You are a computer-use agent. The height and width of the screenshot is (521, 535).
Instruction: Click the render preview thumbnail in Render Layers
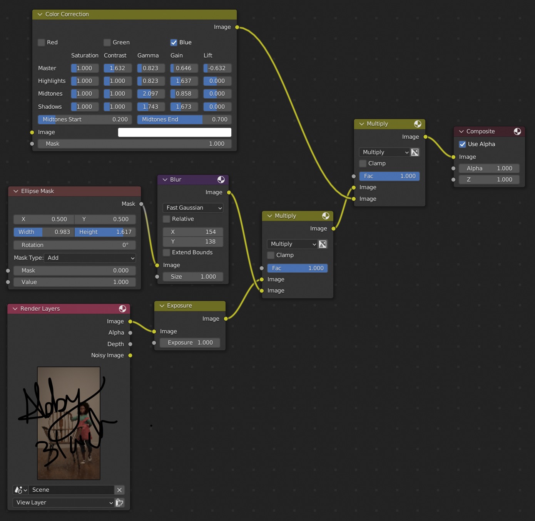coord(68,423)
